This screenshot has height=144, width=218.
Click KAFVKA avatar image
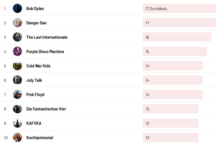tap(17, 123)
